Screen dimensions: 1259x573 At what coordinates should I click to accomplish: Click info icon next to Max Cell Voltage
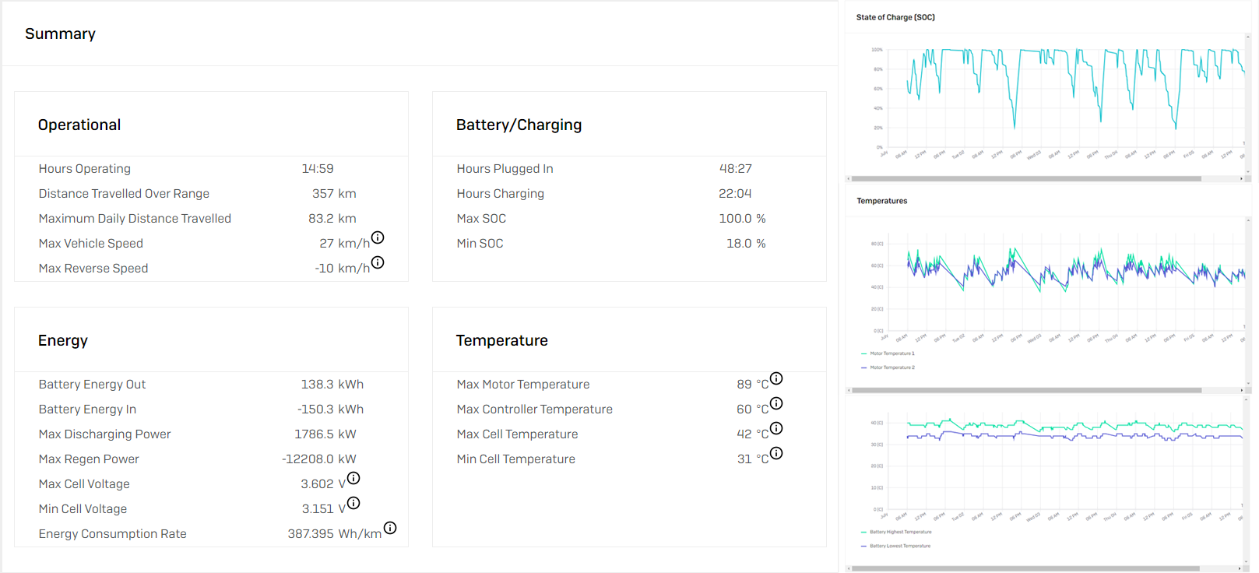coord(353,478)
